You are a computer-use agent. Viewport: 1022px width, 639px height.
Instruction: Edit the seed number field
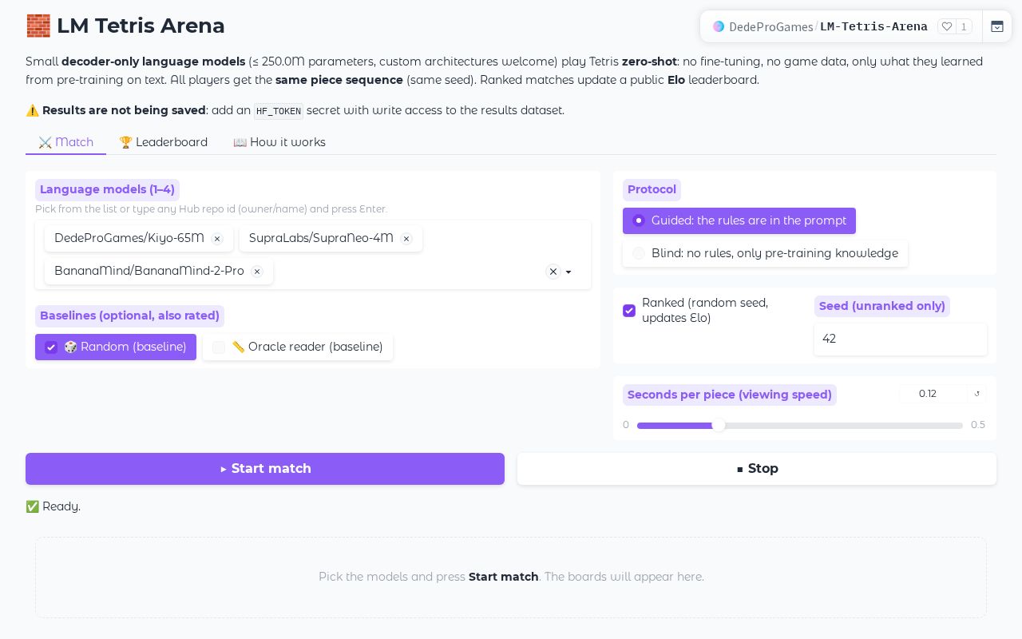(901, 339)
